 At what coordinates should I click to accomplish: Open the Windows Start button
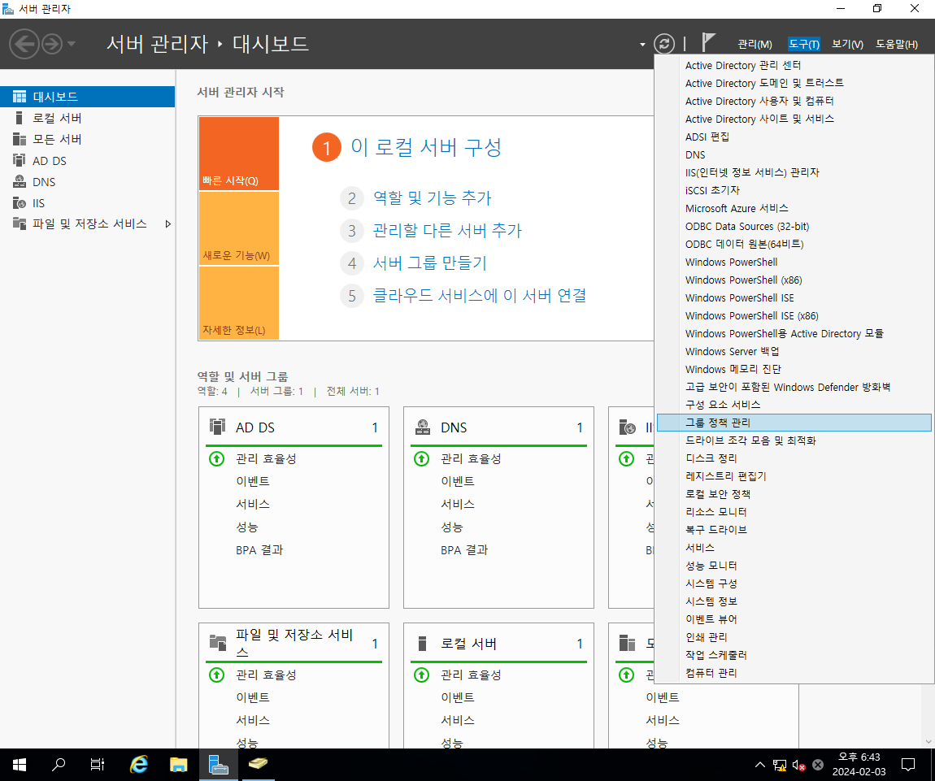click(x=19, y=764)
